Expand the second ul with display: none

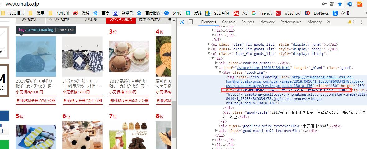click(x=209, y=49)
